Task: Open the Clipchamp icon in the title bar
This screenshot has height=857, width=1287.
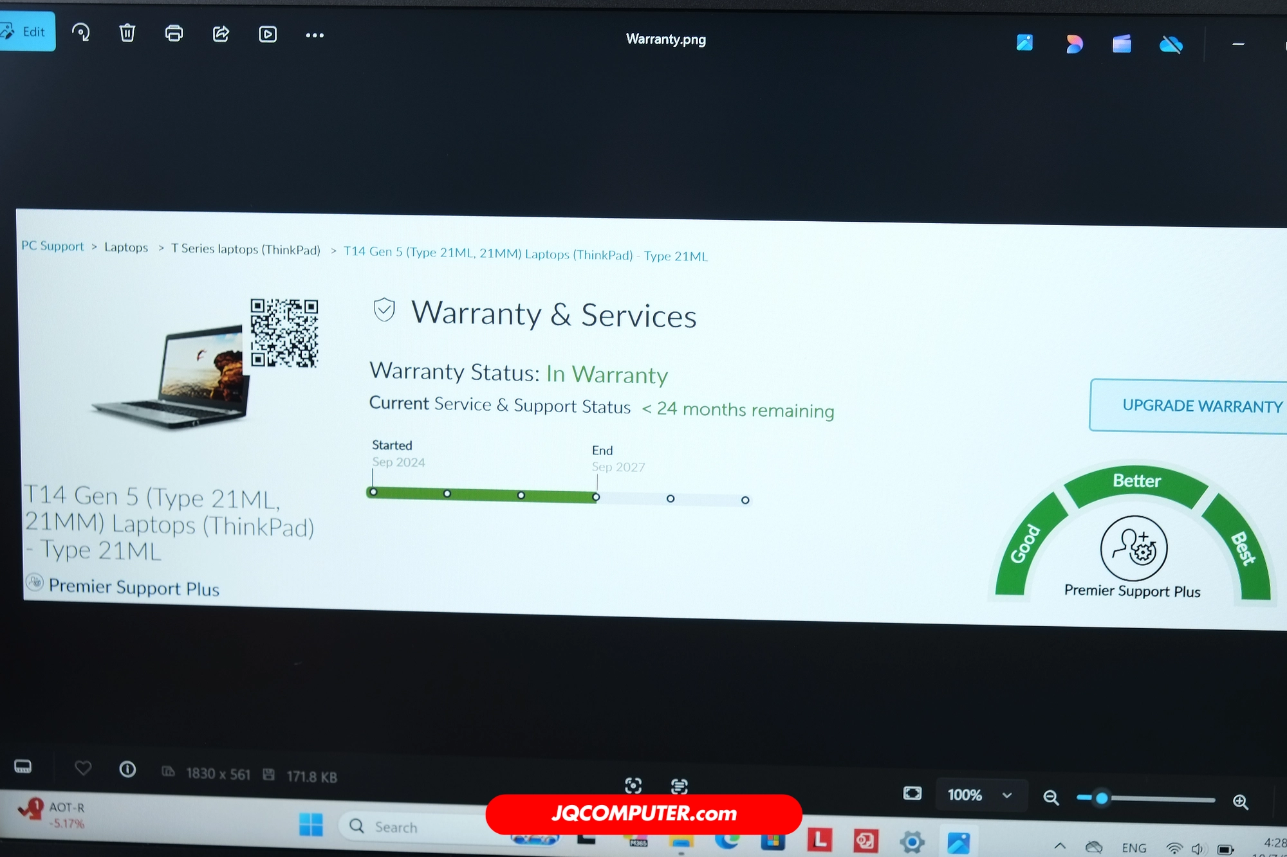Action: [x=1122, y=44]
